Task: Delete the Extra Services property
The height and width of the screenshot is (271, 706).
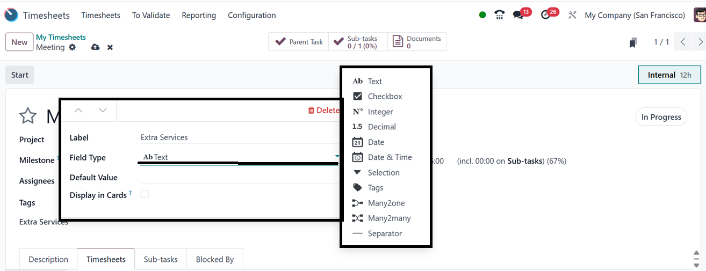Action: tap(323, 111)
